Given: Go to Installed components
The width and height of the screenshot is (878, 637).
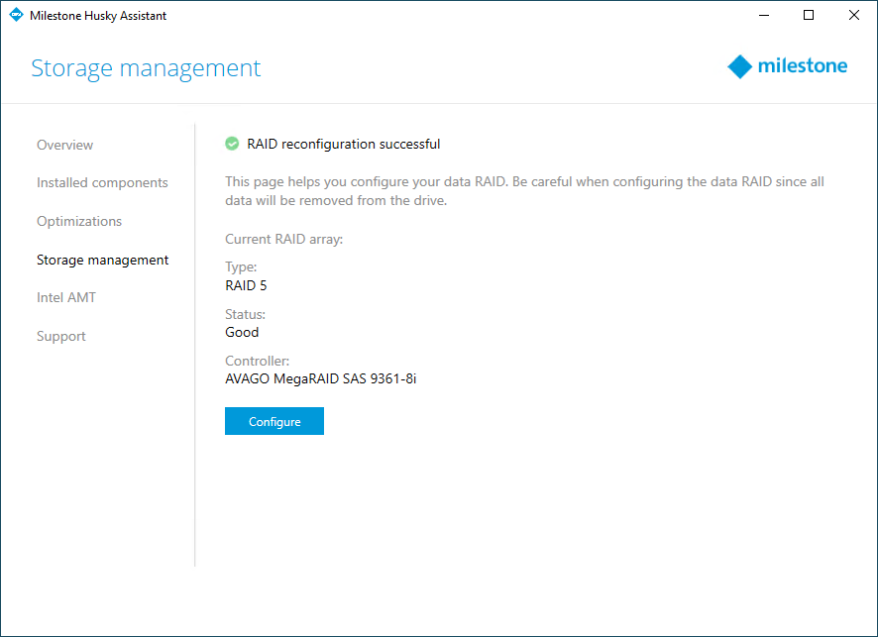Looking at the screenshot, I should click(x=102, y=182).
